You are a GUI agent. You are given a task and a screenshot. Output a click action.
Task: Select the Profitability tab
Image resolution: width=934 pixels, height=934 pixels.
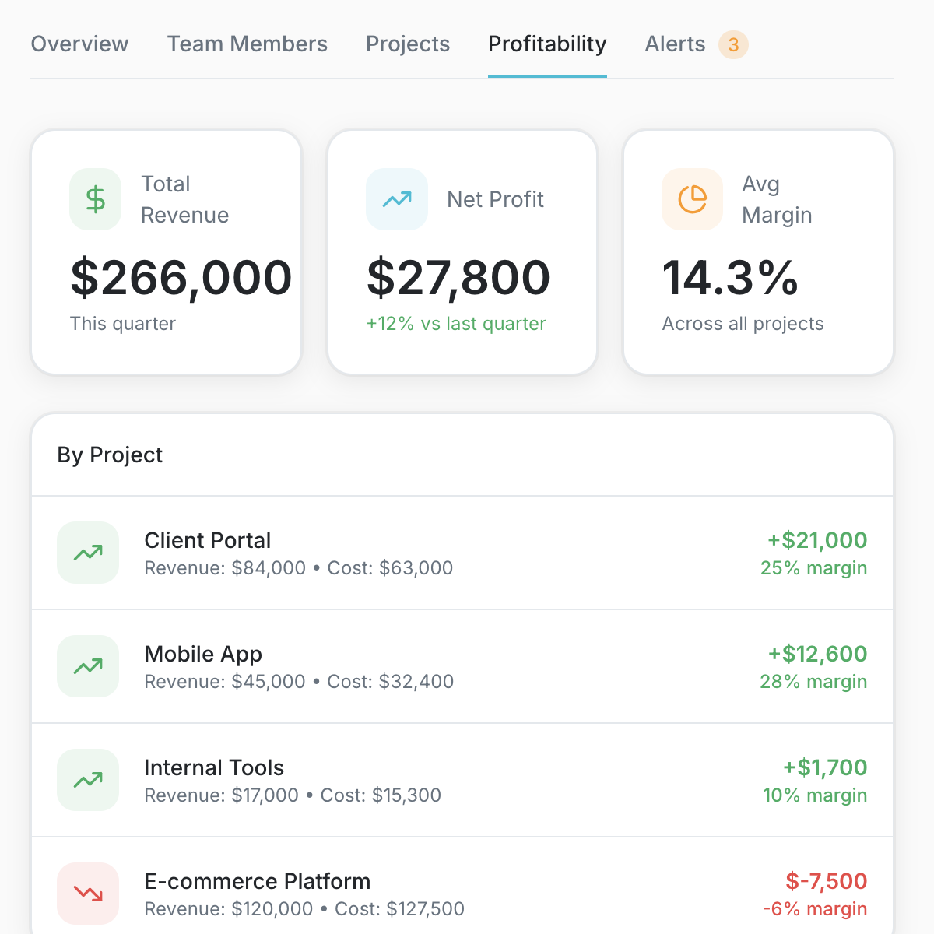pos(547,44)
